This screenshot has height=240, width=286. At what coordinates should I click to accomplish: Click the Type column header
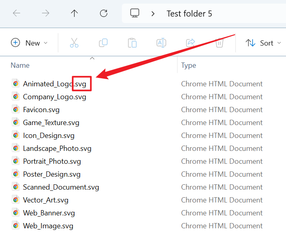click(x=188, y=65)
